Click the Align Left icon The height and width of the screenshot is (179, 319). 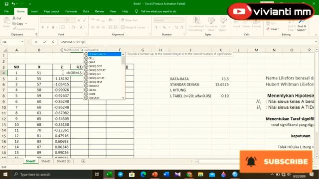93,27
